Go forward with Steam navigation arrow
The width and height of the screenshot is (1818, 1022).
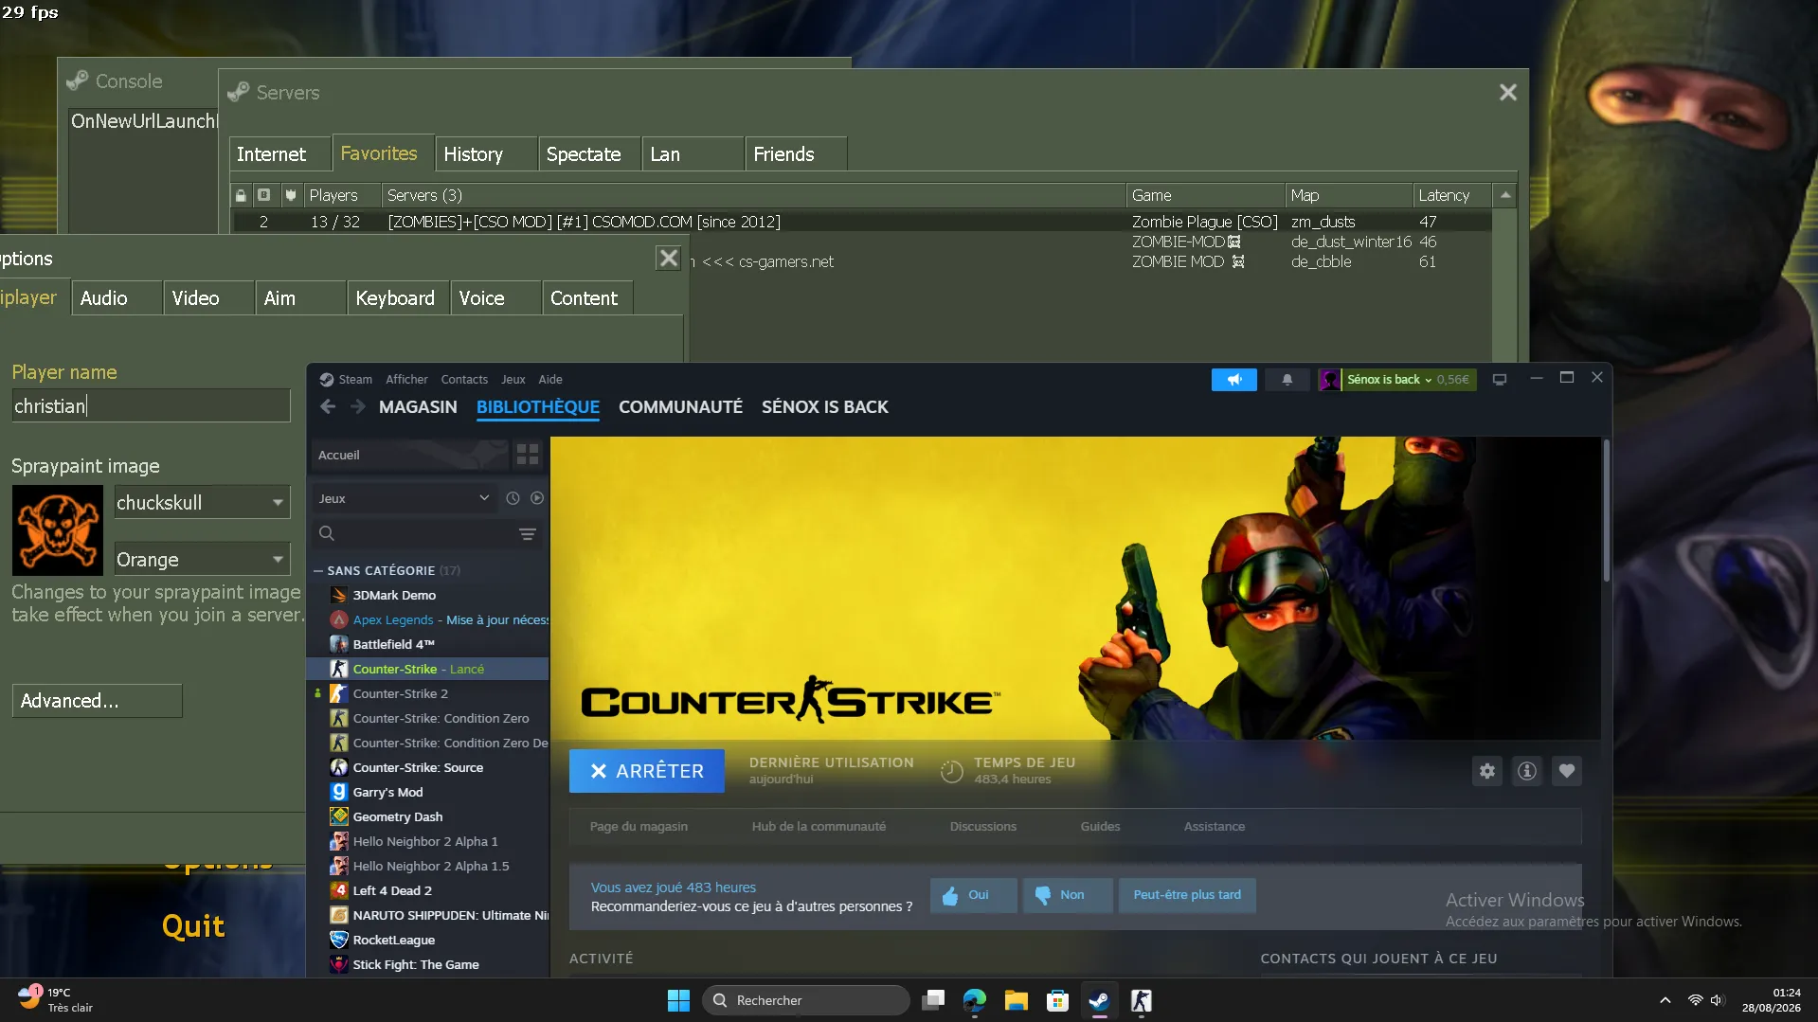click(x=357, y=406)
